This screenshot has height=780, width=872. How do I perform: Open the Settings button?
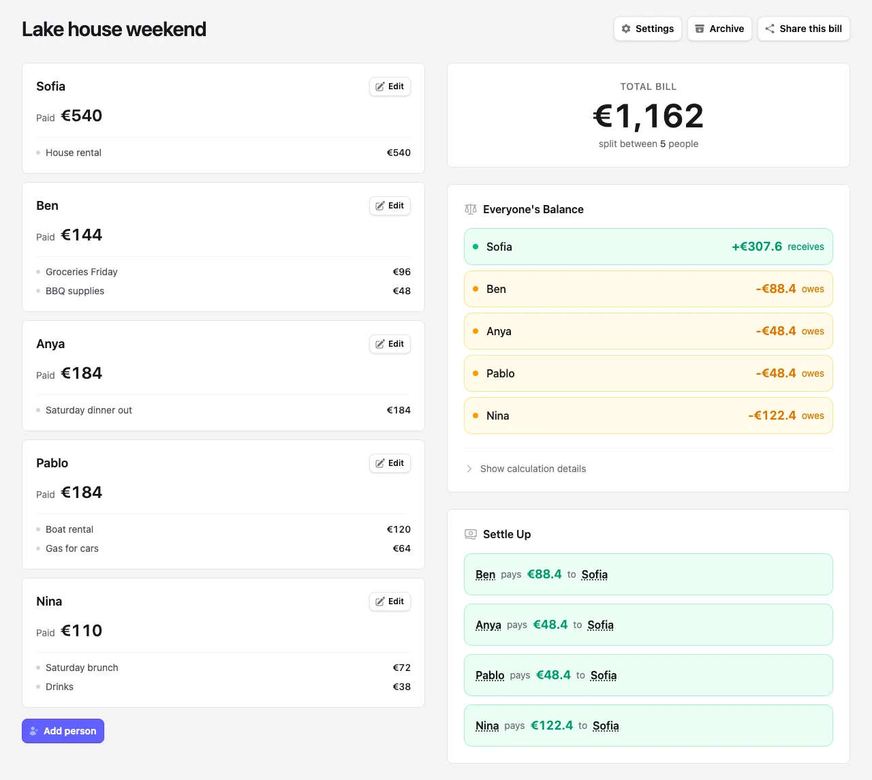click(x=648, y=29)
